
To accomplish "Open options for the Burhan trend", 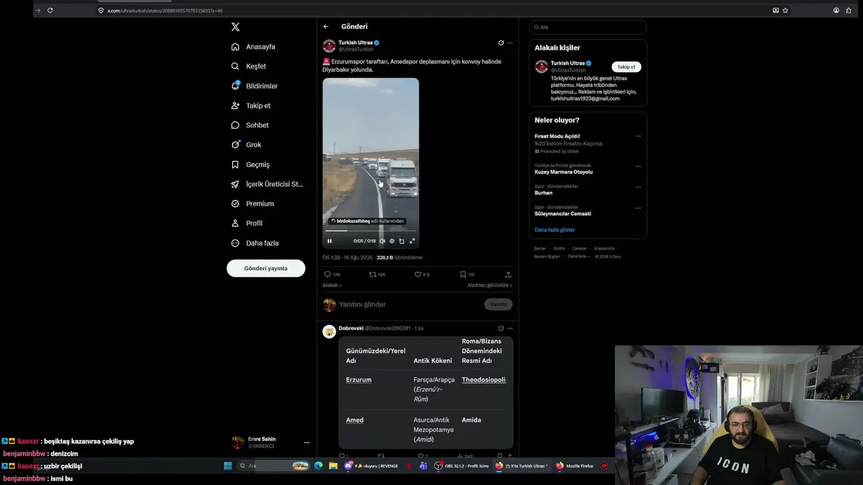I will point(638,187).
